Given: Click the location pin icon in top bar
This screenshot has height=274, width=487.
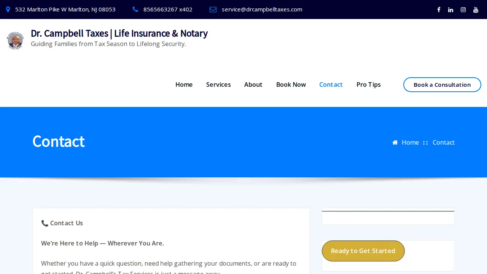Looking at the screenshot, I should [8, 10].
